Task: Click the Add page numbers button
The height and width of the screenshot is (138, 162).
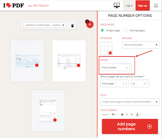Action: [x=130, y=126]
